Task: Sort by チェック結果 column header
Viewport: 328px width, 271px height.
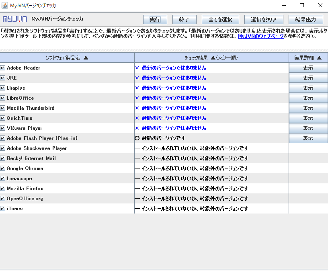Action: (211, 58)
